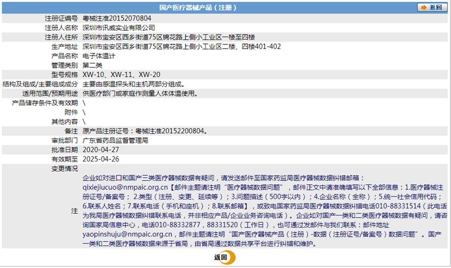The width and height of the screenshot is (451, 268).
Task: Click the 注 label beside the note
Action: click(74, 211)
